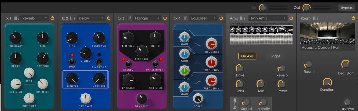This screenshot has height=111, width=358.
Task: Click the concert hall room thumbnail
Action: point(328,33)
